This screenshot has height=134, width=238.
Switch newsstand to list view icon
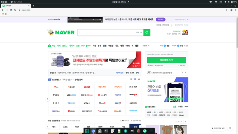click(131, 79)
